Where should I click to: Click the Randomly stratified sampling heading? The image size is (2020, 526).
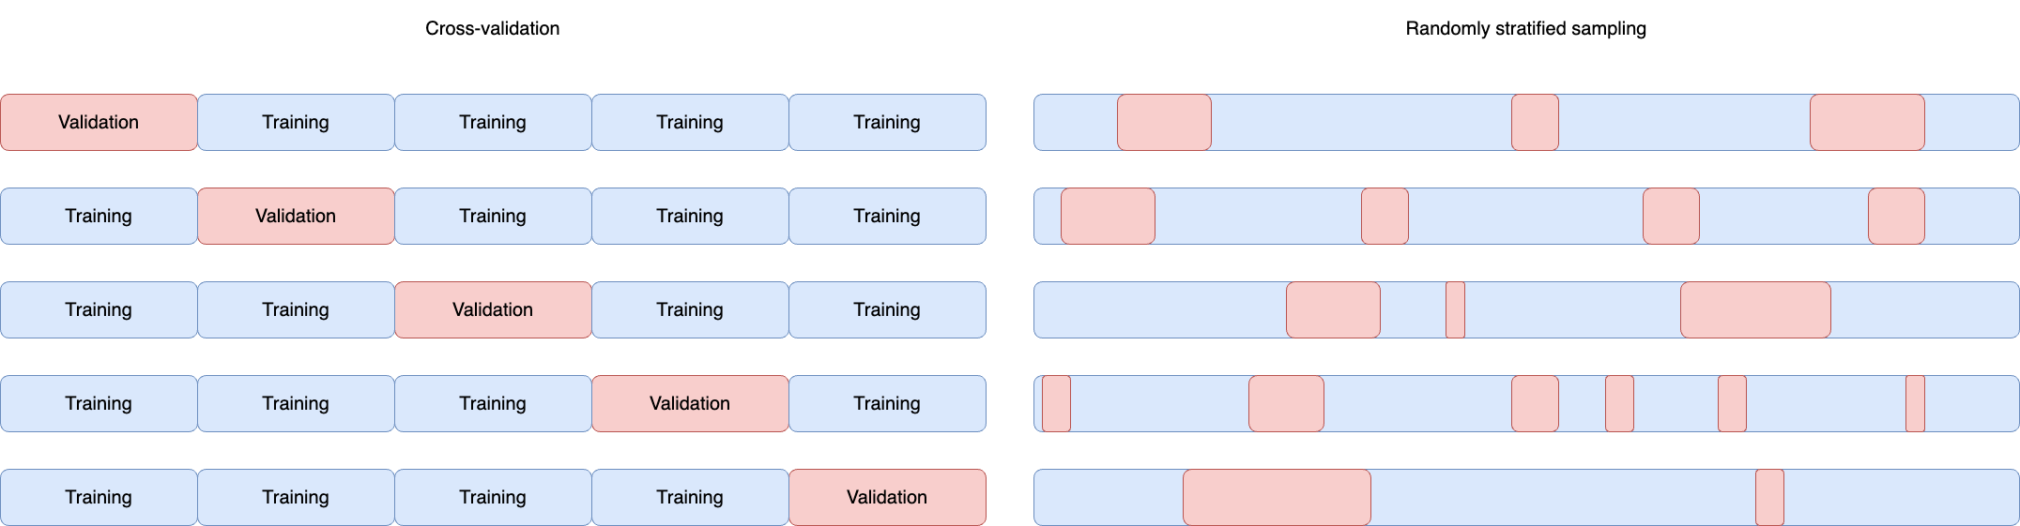tap(1525, 29)
